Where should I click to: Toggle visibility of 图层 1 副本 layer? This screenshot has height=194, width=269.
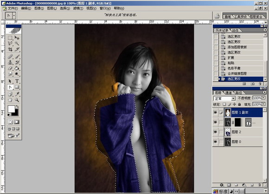tap(215, 112)
